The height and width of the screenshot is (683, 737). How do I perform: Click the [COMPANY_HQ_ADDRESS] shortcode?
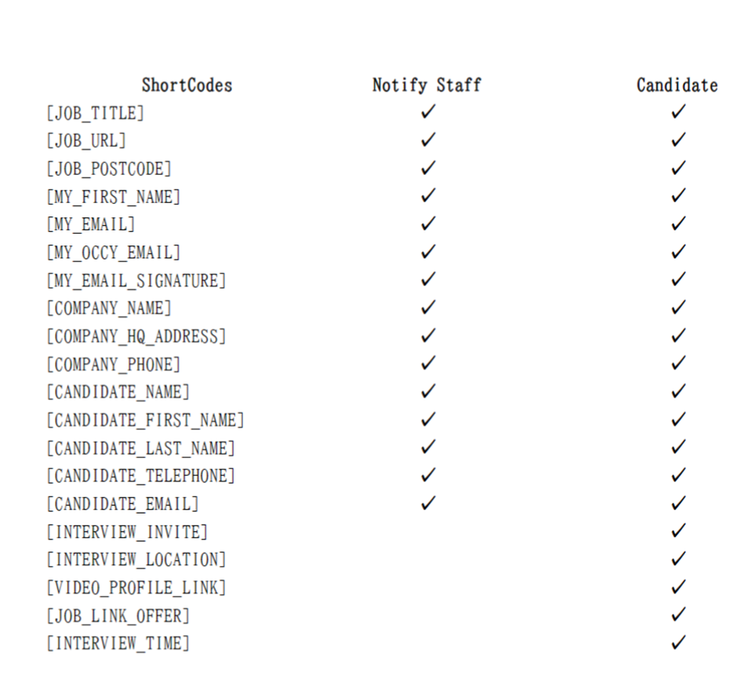pos(136,336)
